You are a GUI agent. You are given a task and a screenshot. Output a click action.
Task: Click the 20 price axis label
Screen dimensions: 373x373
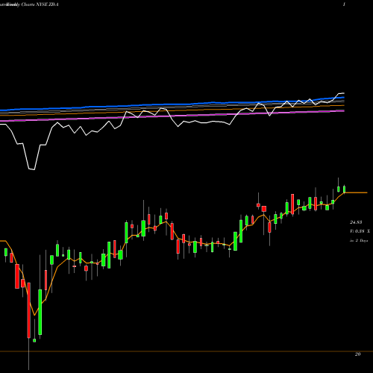[x=357, y=354]
